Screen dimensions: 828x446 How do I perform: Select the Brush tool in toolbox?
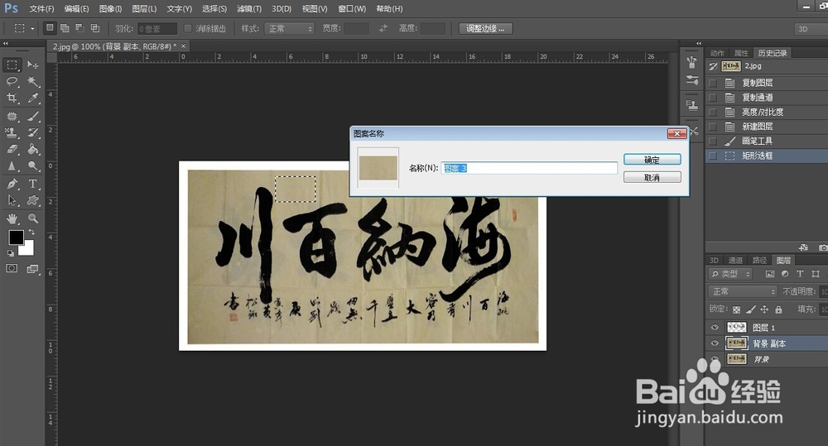coord(33,116)
